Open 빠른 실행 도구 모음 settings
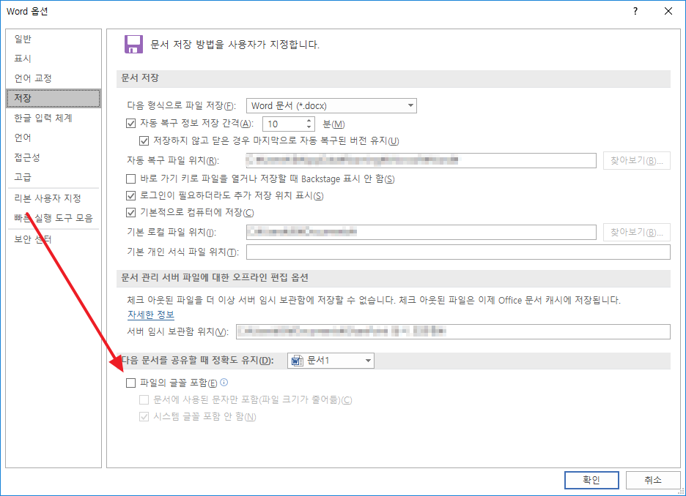Screen dimensions: 686x496 54,218
